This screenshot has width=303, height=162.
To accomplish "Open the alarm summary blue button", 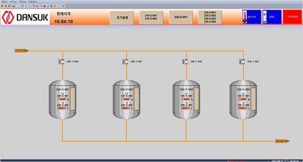I will click(x=252, y=17).
